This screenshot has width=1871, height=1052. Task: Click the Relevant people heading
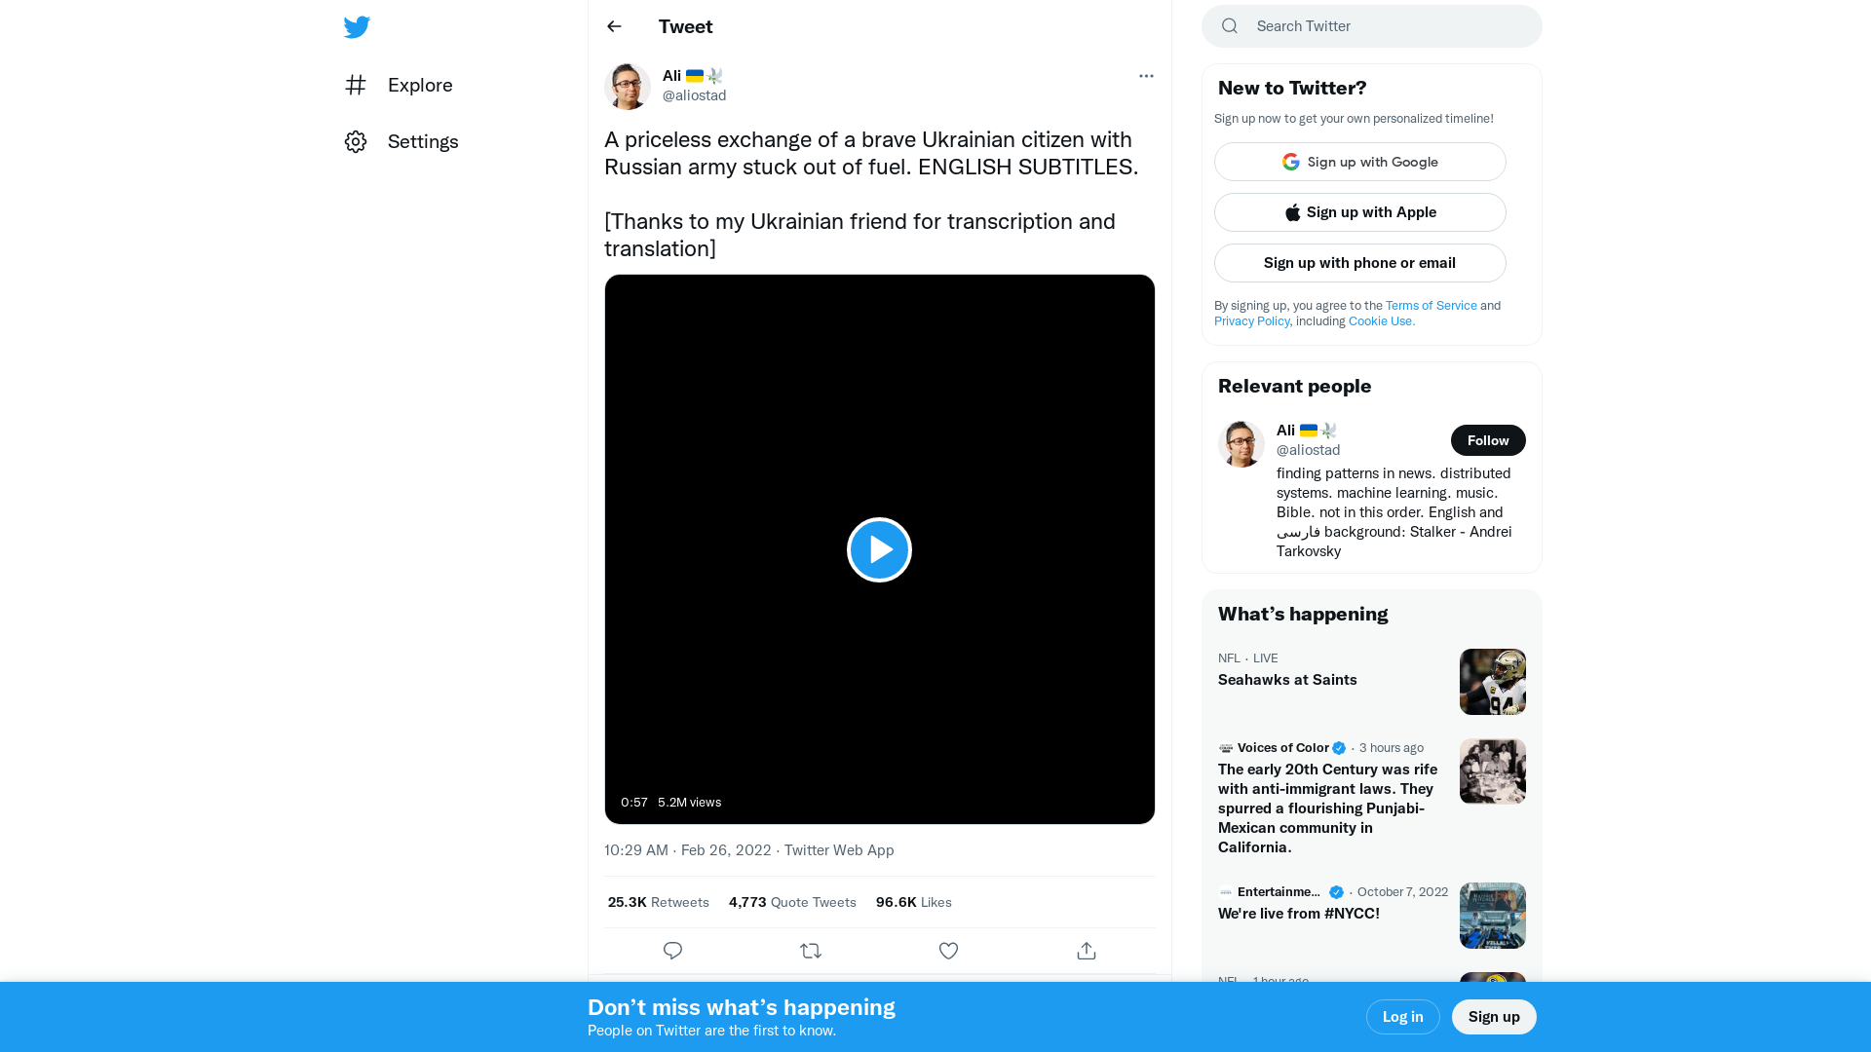[1295, 386]
